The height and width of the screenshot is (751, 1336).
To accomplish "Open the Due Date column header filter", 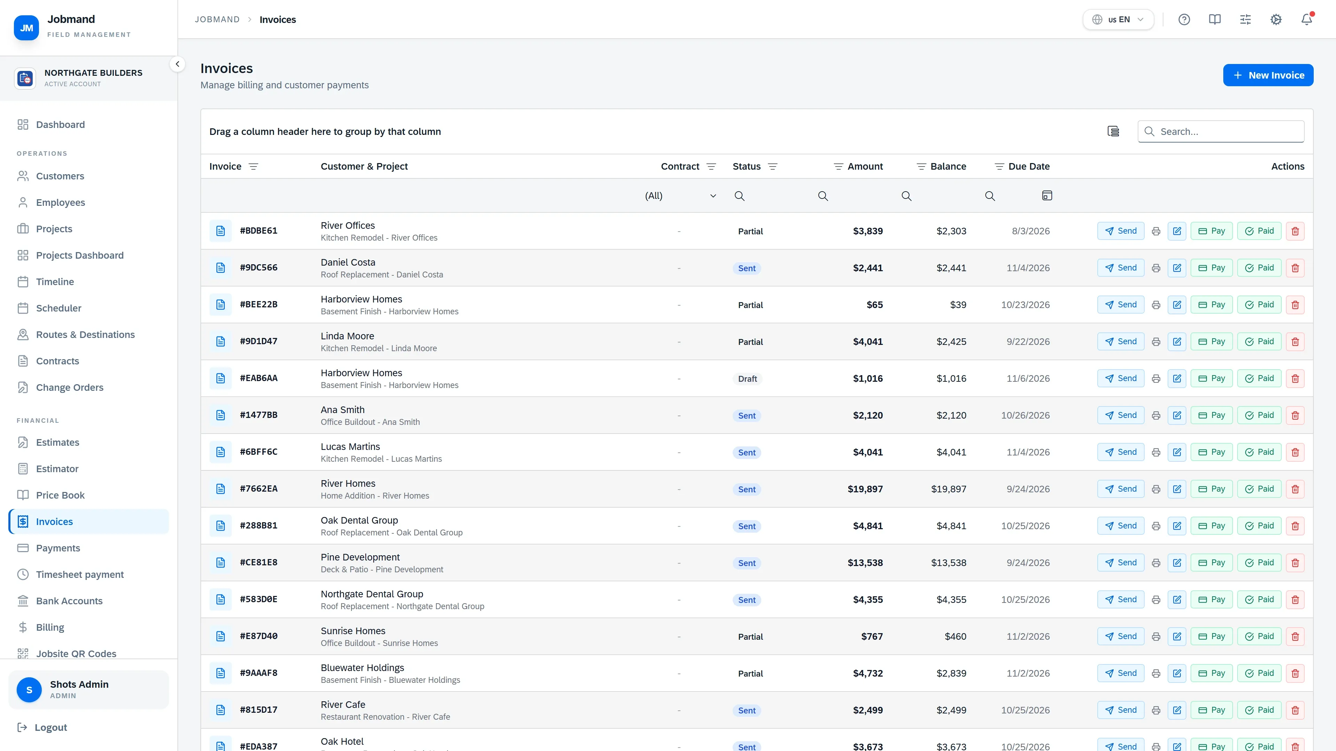I will tap(999, 167).
